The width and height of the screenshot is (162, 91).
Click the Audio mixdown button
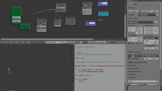153,12
